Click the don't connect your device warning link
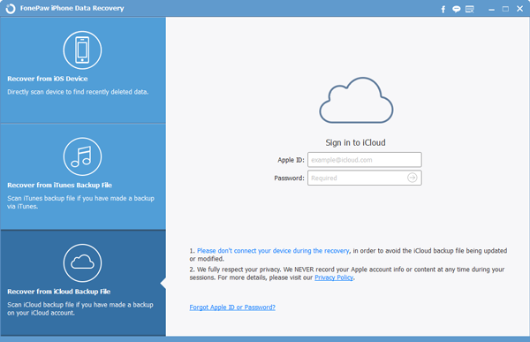This screenshot has height=342, width=530. click(x=273, y=251)
